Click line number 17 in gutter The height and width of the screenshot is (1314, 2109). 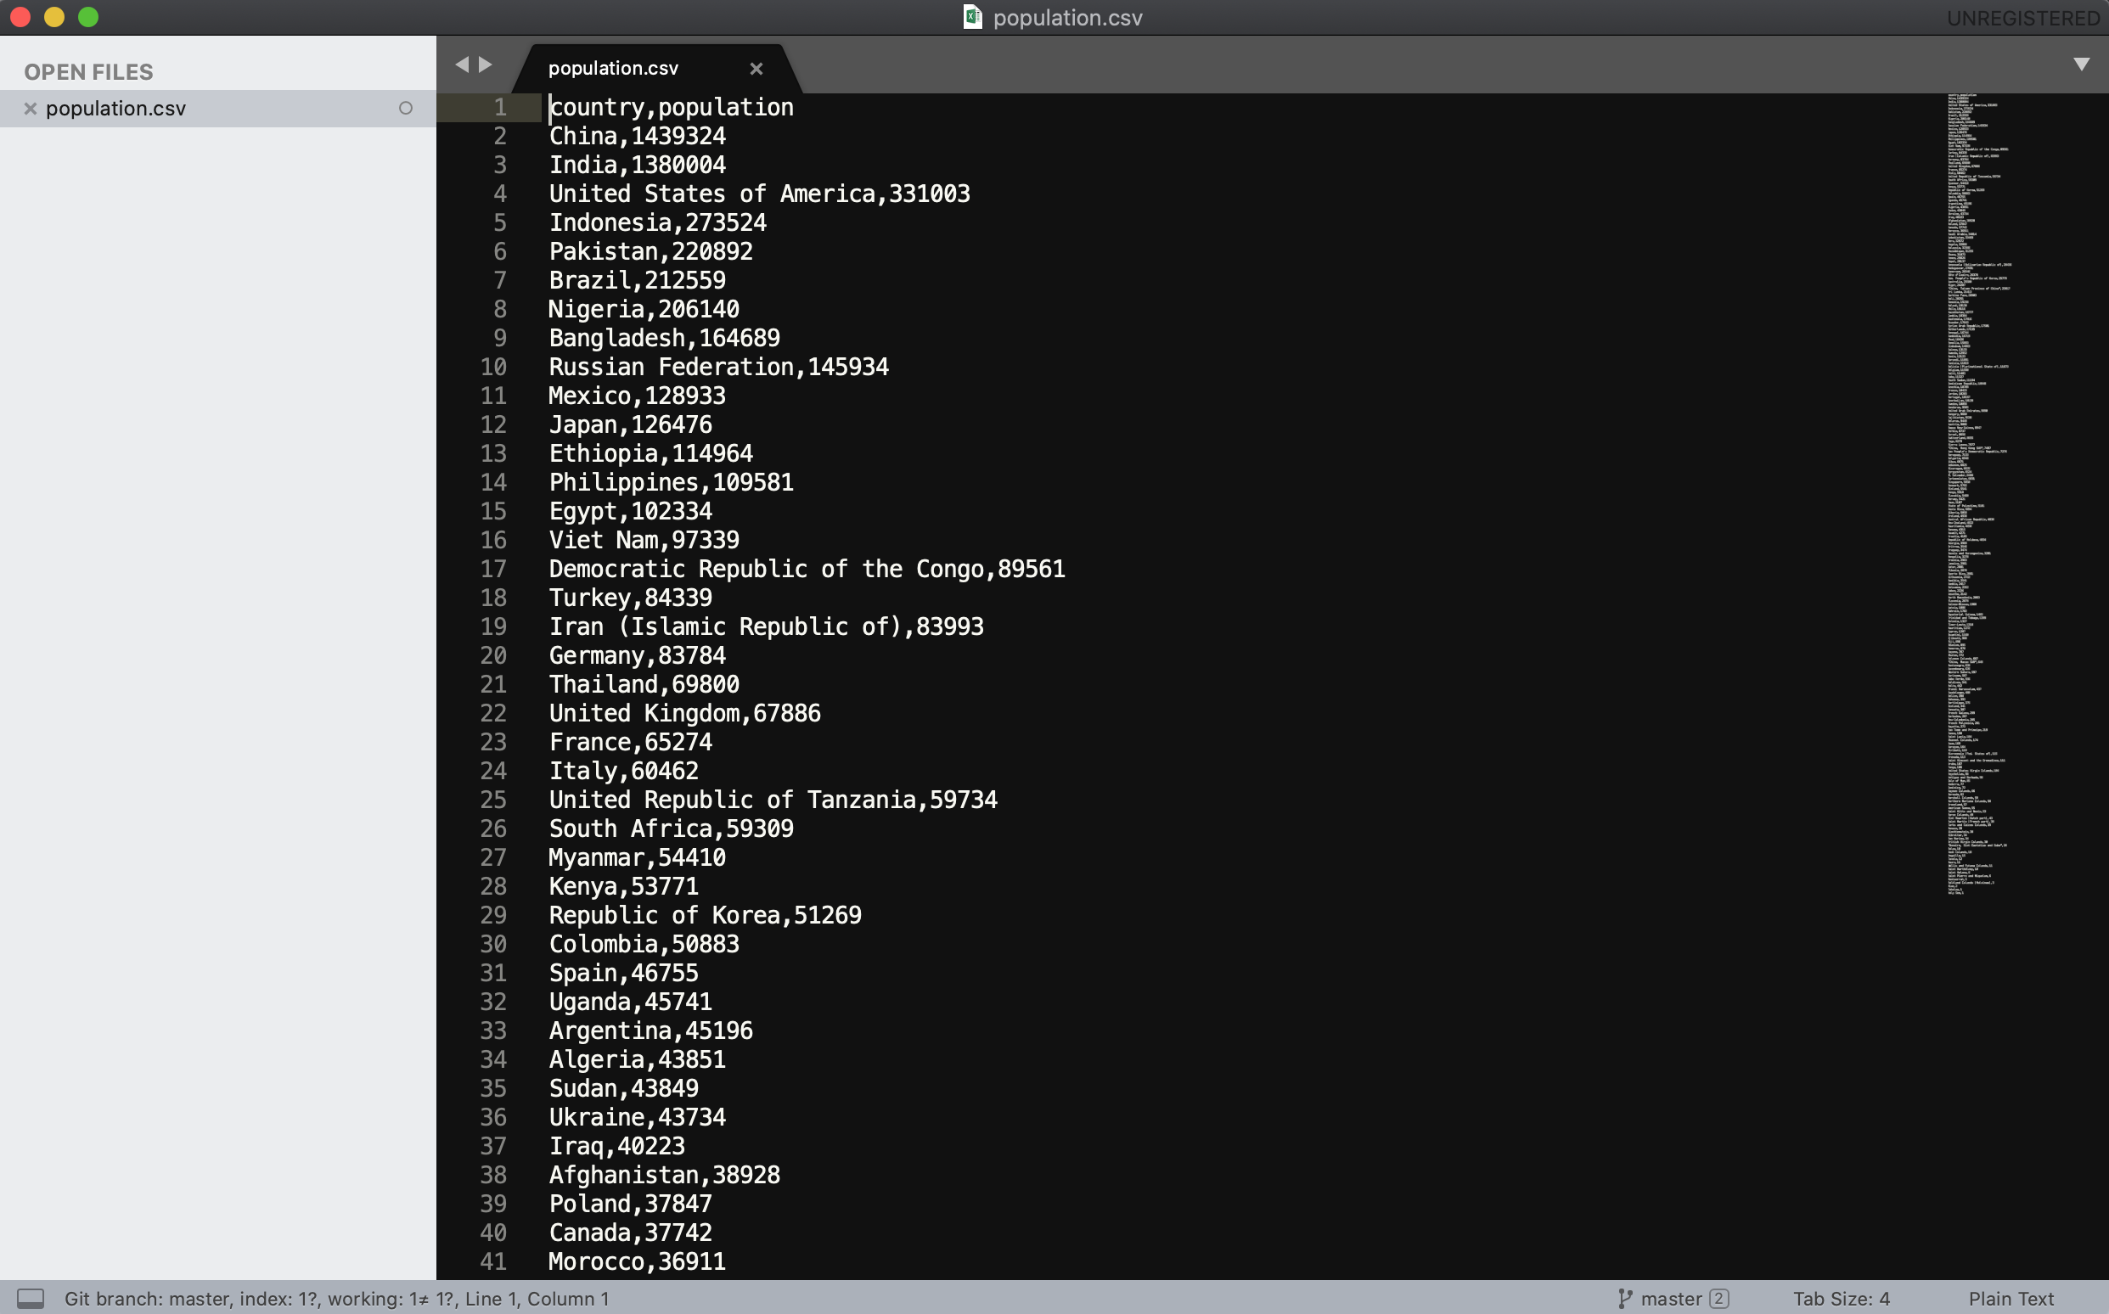[492, 569]
